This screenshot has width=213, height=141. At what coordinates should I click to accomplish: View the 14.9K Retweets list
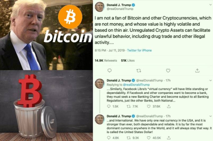click(106, 61)
